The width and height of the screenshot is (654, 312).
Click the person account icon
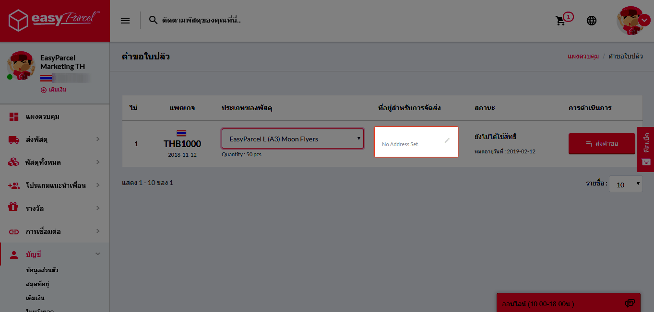[x=14, y=254]
